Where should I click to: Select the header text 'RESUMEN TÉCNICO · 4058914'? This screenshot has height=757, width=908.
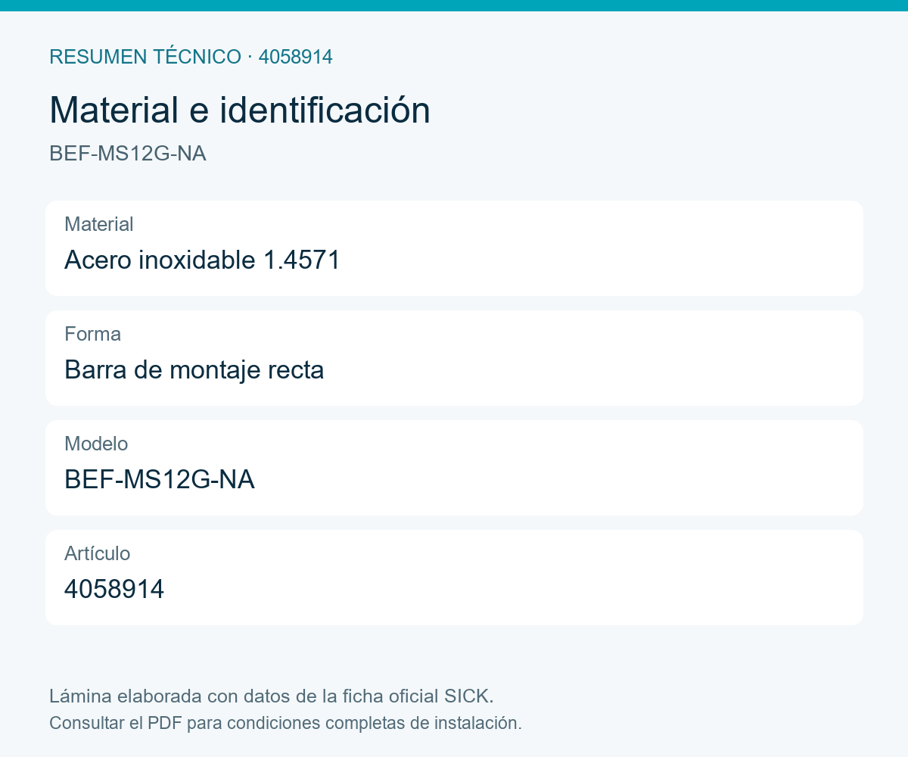point(191,57)
